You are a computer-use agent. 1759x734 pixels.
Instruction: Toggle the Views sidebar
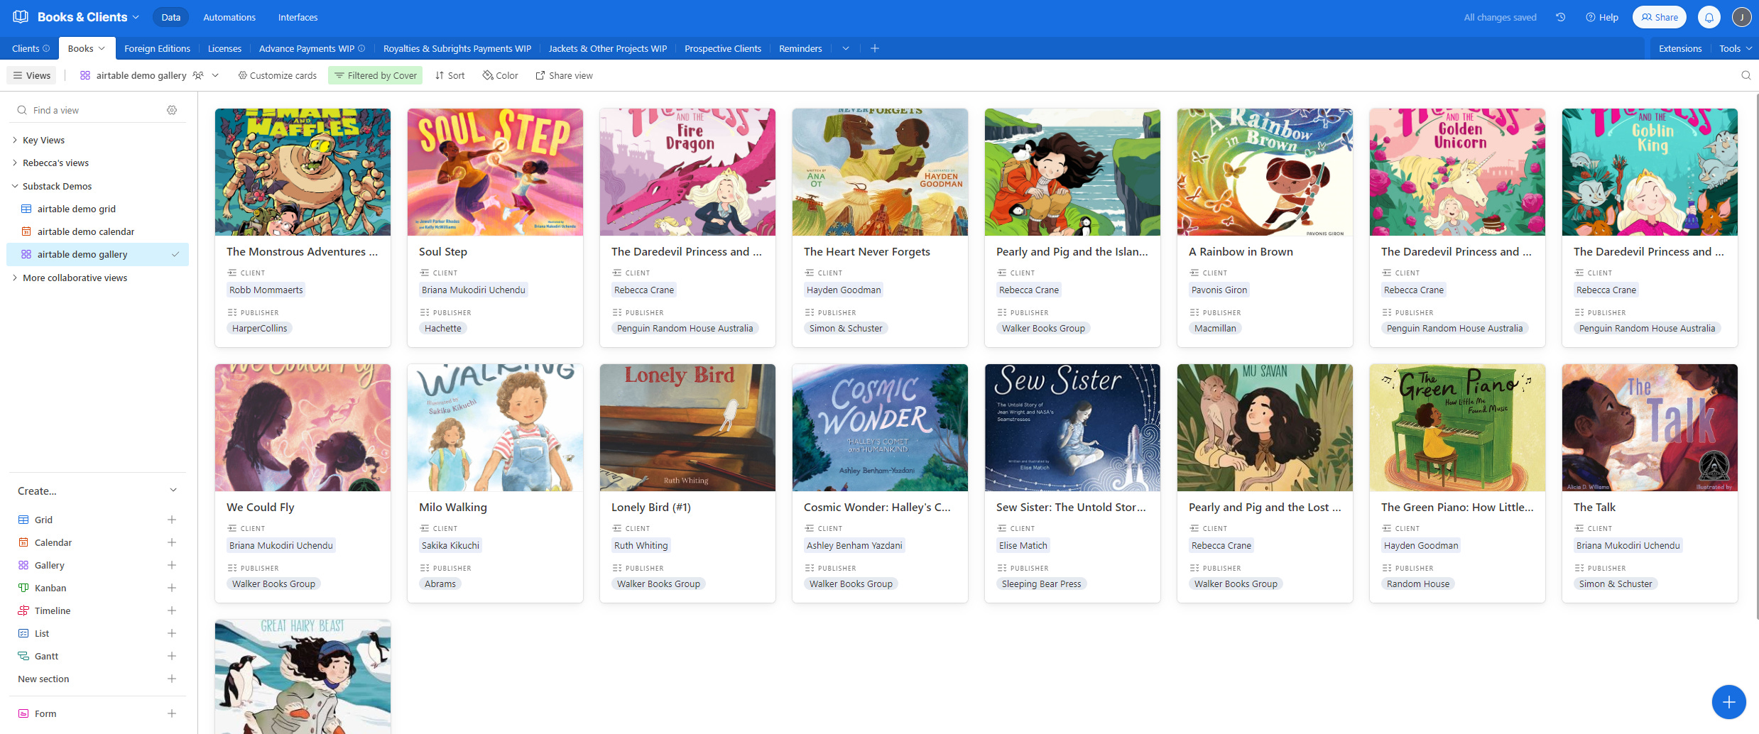[32, 75]
